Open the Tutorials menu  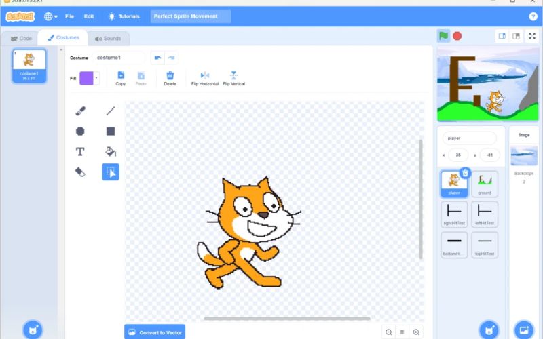pyautogui.click(x=124, y=16)
